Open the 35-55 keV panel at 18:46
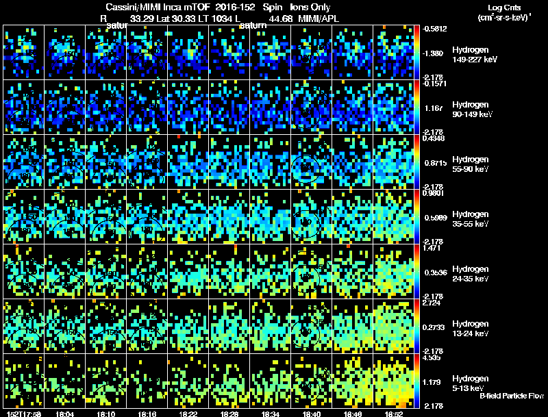The width and height of the screenshot is (548, 417). point(353,217)
